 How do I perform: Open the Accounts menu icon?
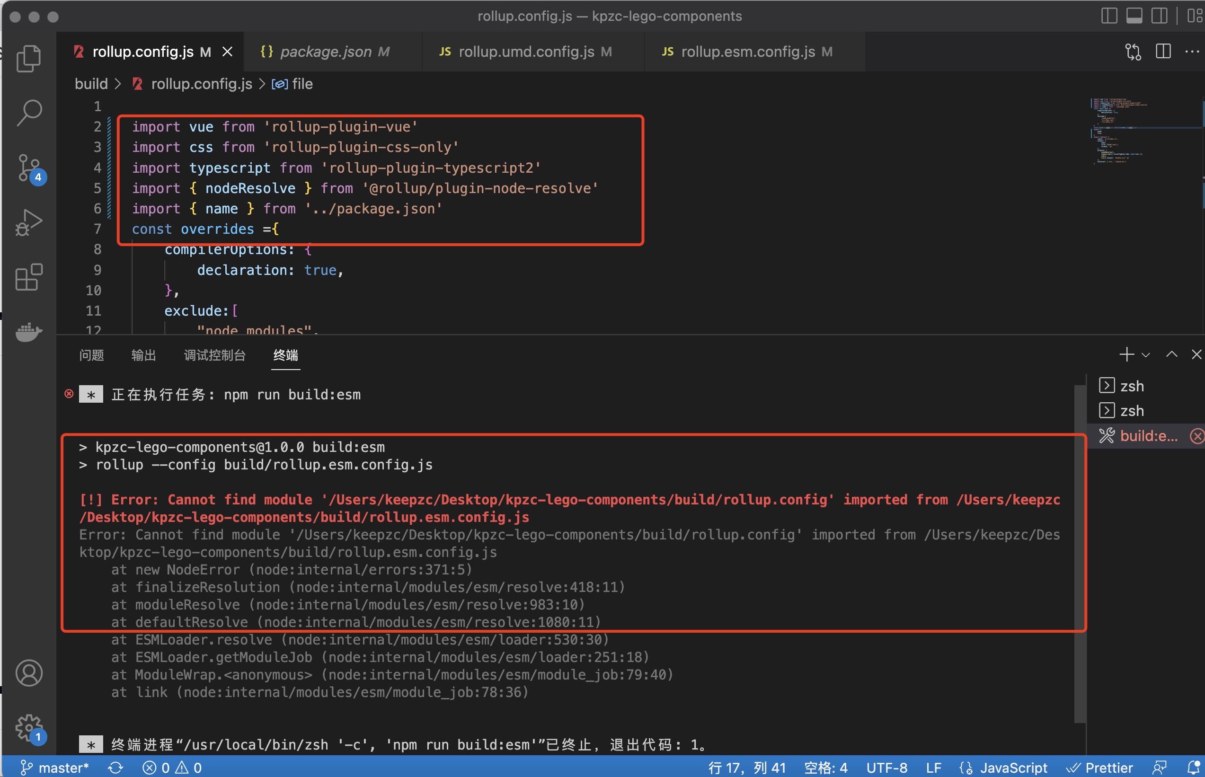pos(29,672)
